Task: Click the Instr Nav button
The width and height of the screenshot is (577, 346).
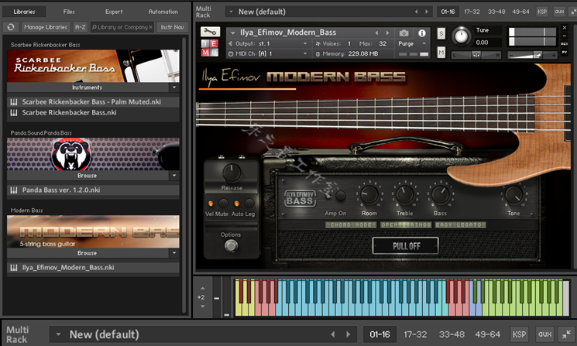Action: (x=172, y=27)
